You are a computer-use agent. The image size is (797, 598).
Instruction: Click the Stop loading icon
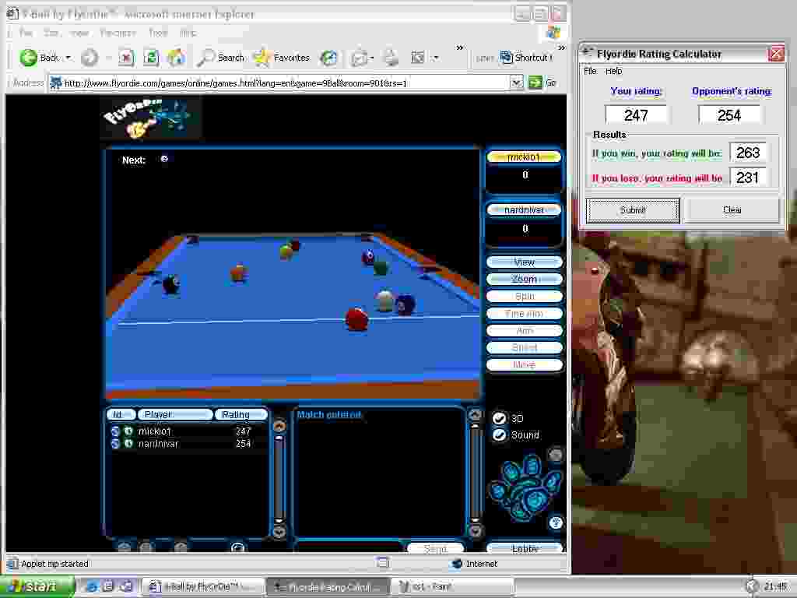click(127, 58)
